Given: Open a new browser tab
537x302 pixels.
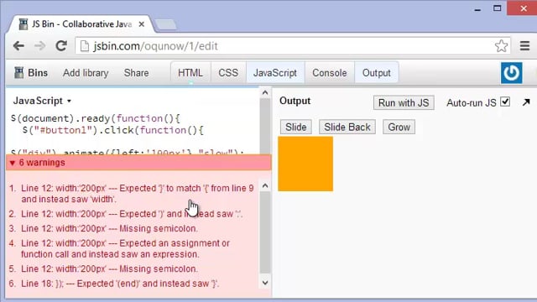Looking at the screenshot, I should pos(166,24).
